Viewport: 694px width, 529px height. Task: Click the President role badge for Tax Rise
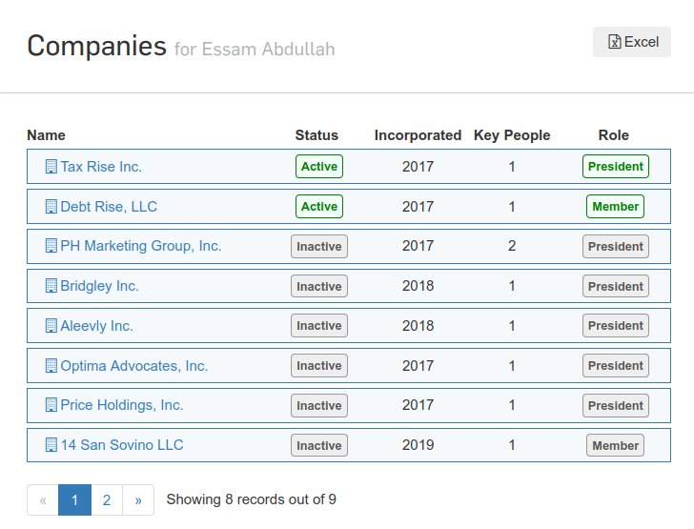coord(615,167)
